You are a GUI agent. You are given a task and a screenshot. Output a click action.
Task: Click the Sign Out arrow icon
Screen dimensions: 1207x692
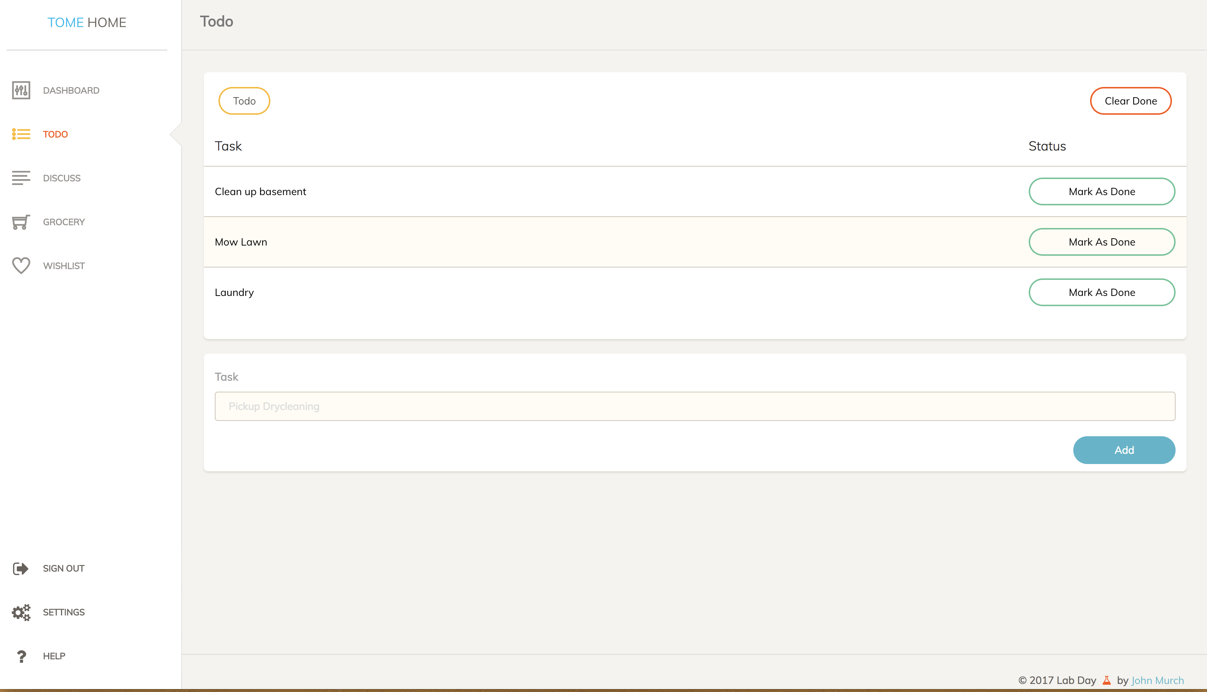click(21, 569)
